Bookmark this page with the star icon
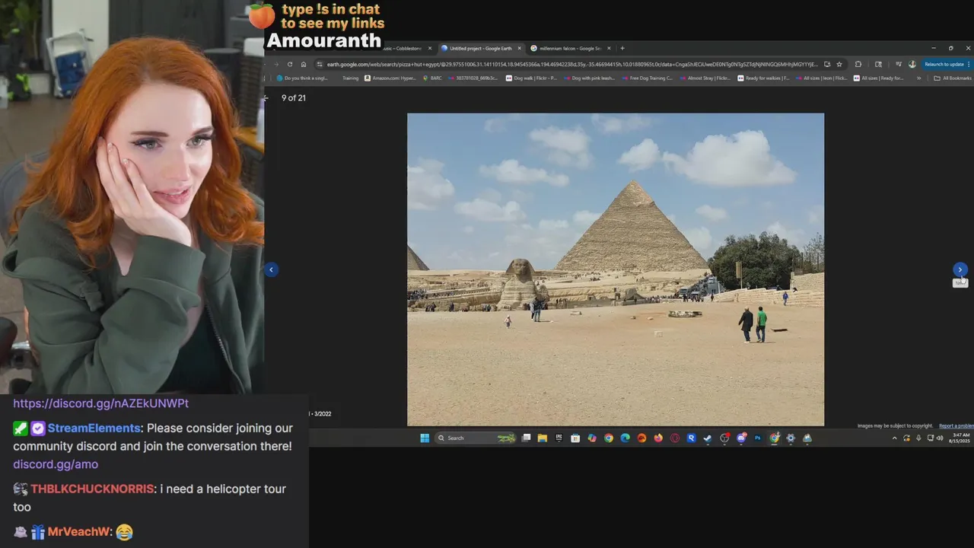The height and width of the screenshot is (548, 974). (x=839, y=64)
